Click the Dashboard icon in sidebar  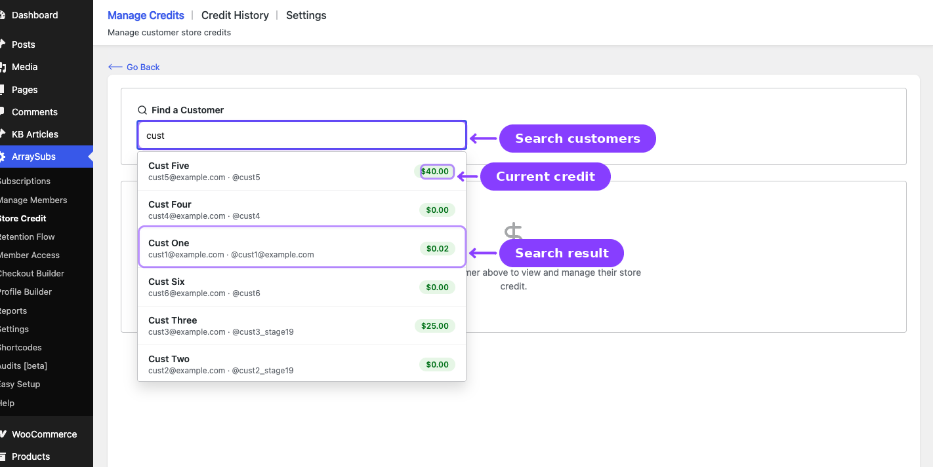(2, 15)
